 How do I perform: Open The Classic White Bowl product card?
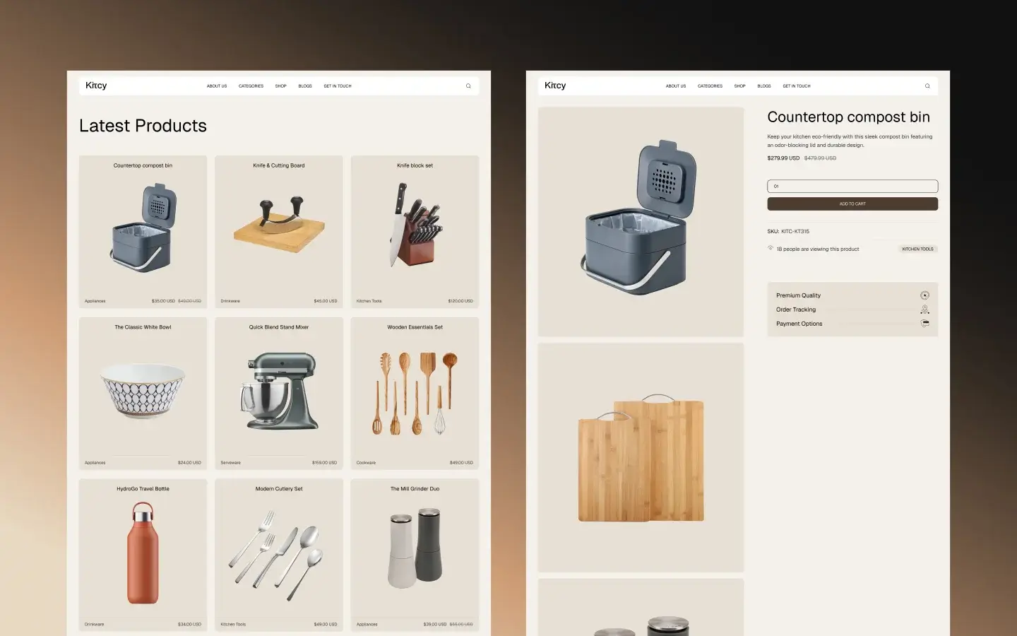click(143, 394)
